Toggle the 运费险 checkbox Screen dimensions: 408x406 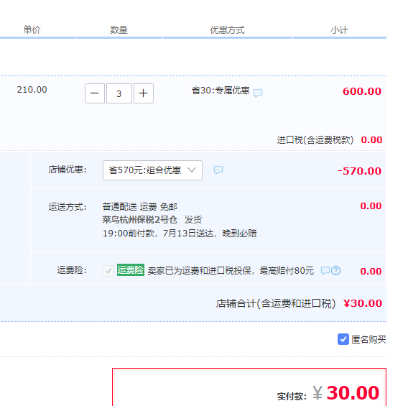(x=108, y=271)
